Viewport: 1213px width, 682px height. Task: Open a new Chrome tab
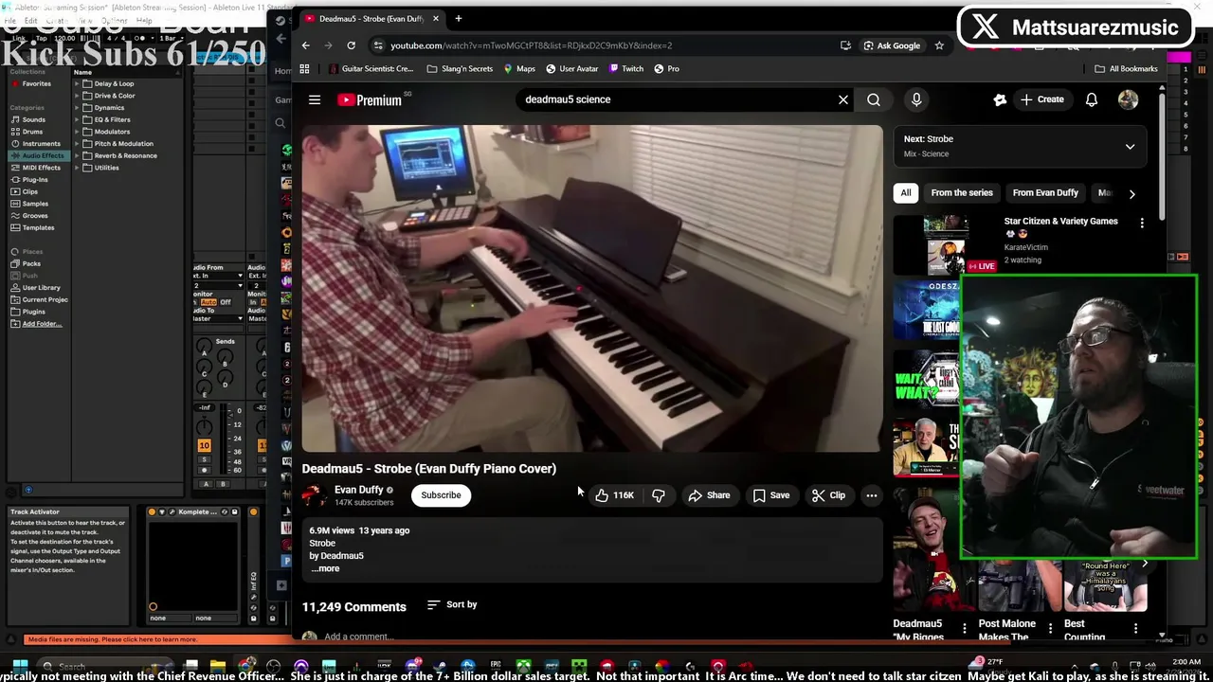tap(458, 18)
